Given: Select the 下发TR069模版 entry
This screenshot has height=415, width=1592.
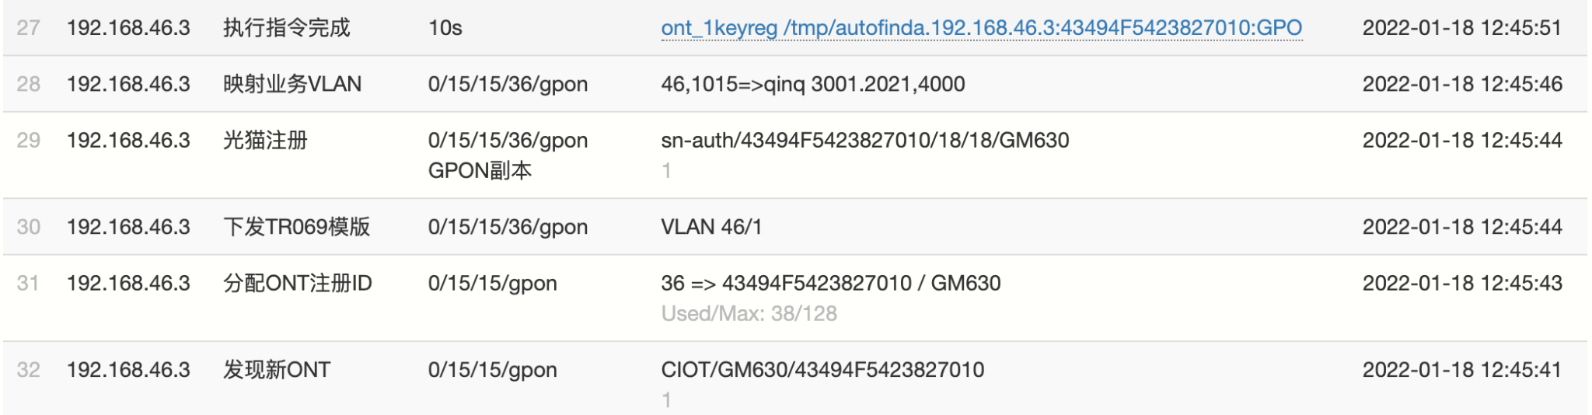Looking at the screenshot, I should [296, 227].
